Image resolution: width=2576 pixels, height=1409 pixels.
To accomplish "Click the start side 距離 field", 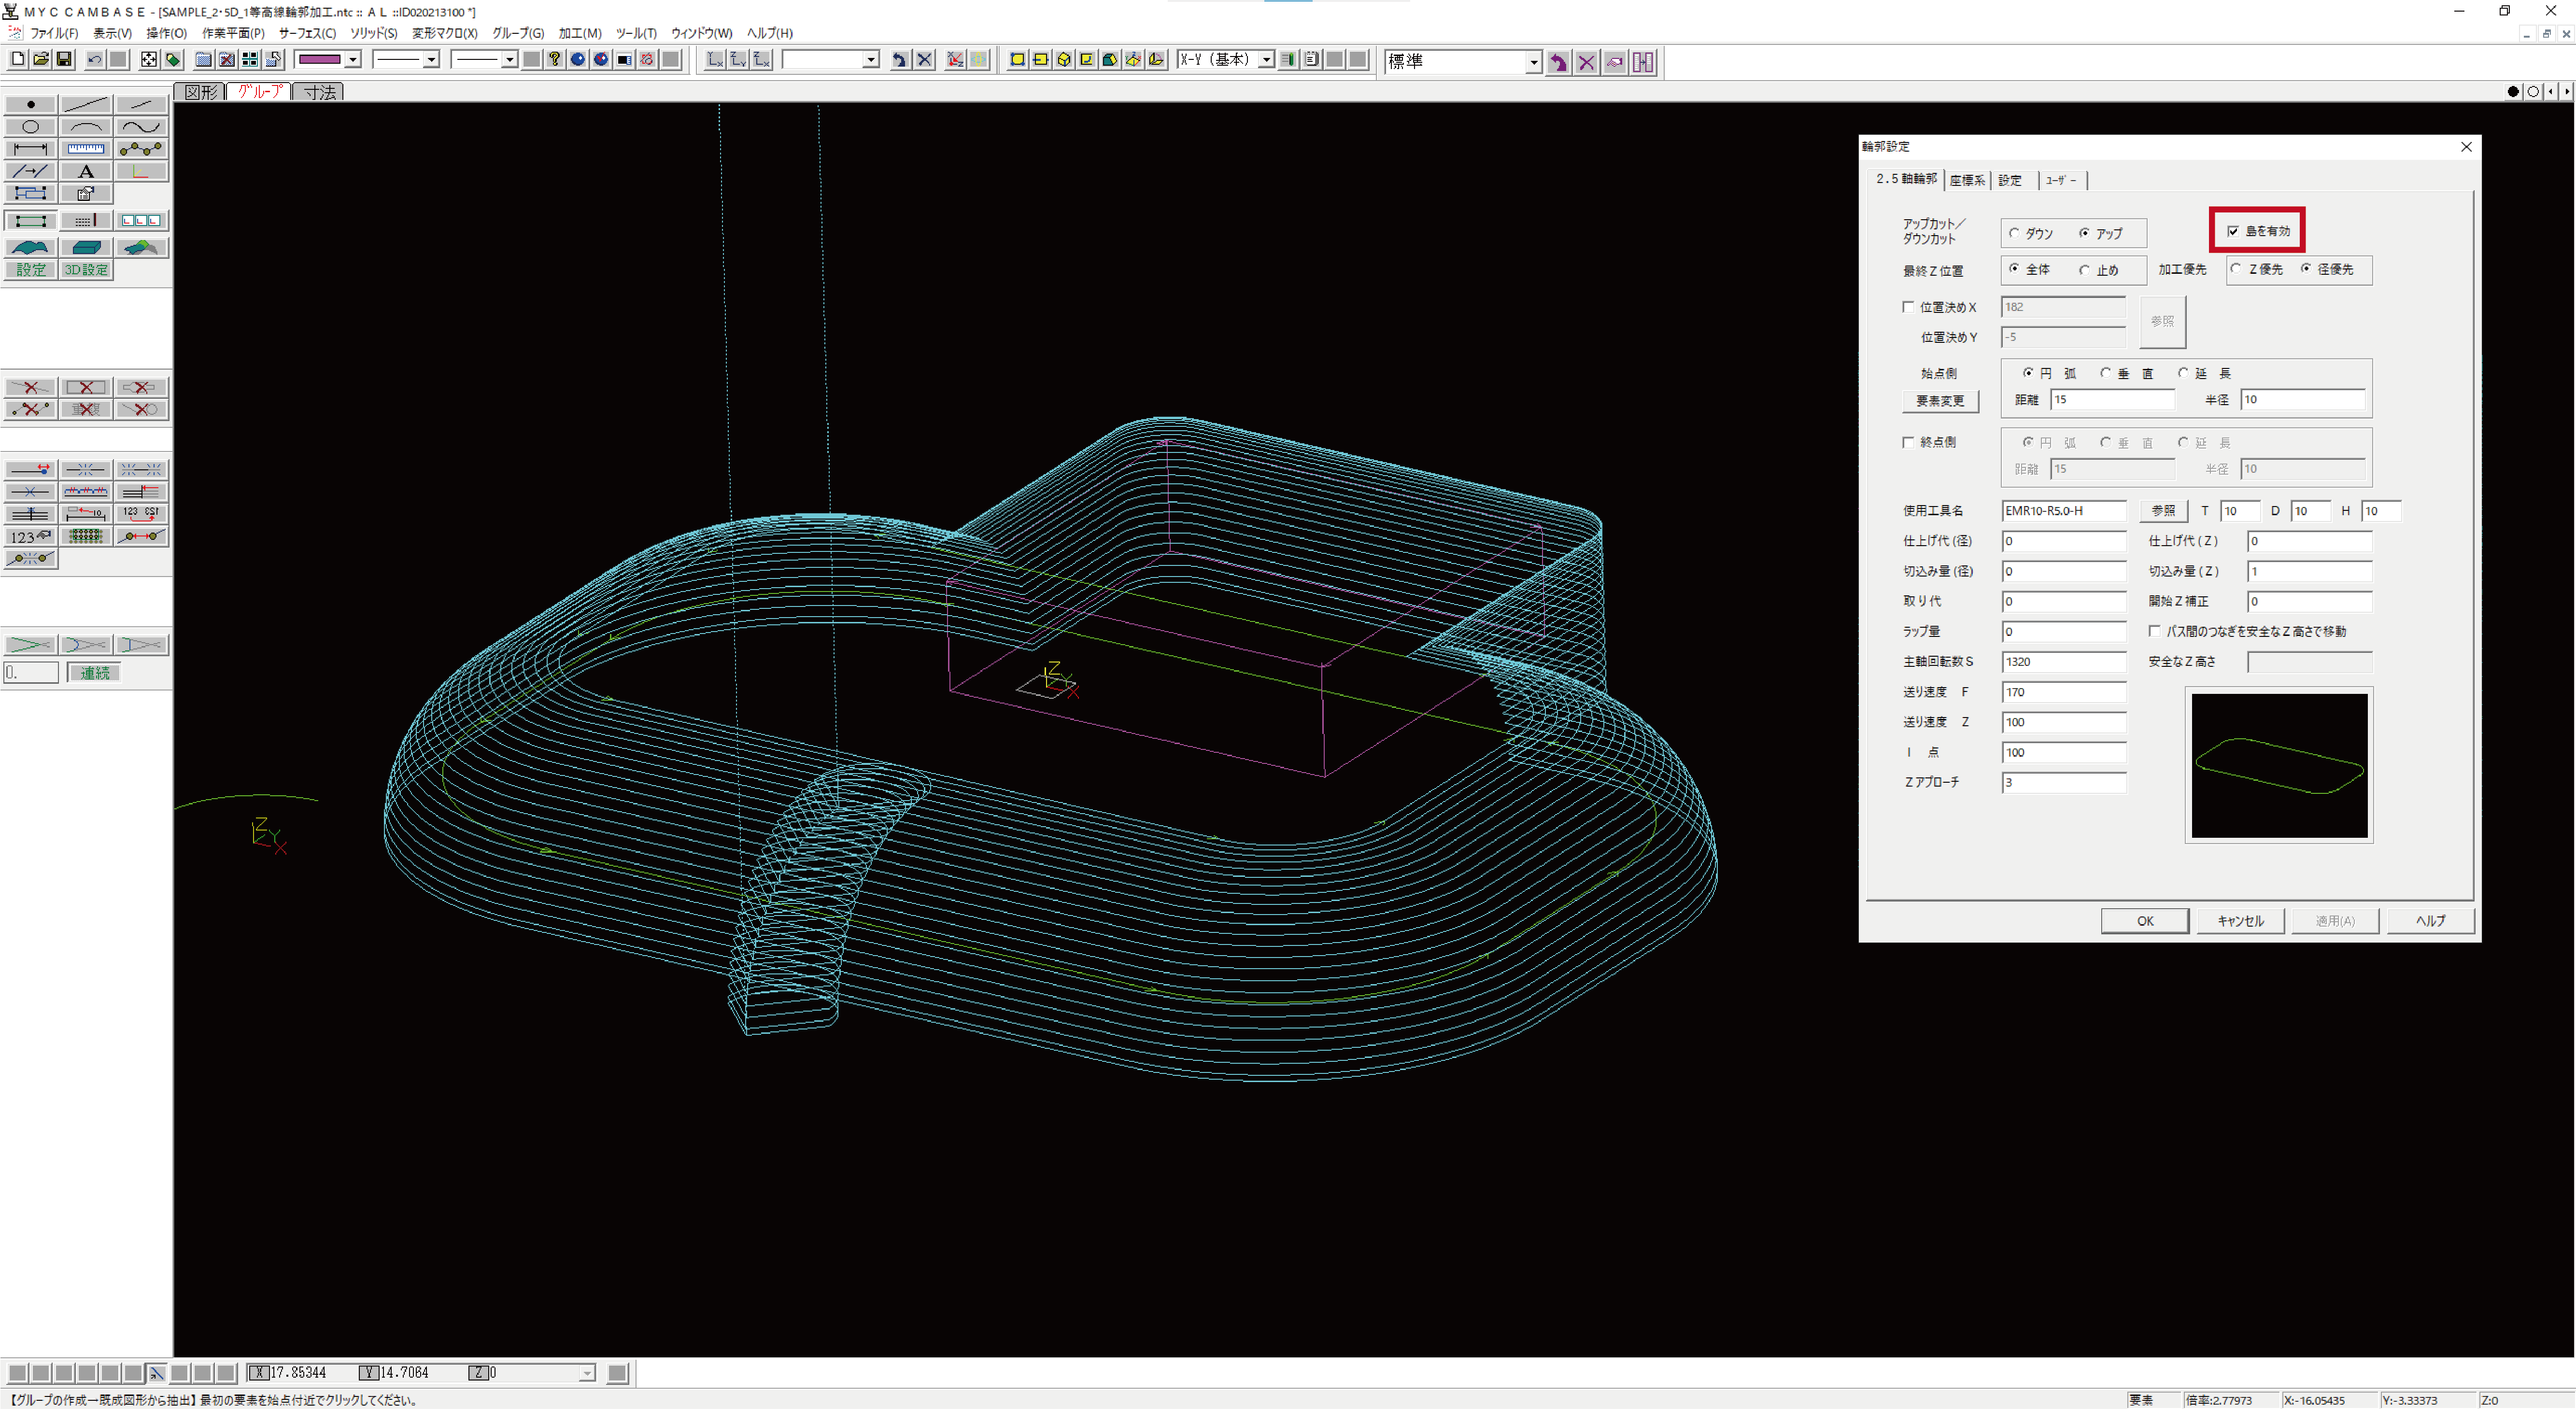I will [x=2112, y=400].
